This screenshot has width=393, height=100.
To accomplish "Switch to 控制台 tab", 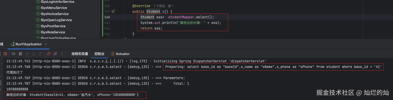I will click(99, 54).
